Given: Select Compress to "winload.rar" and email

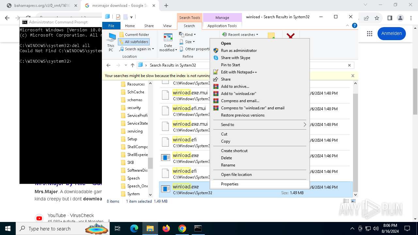Looking at the screenshot, I should point(252,108).
